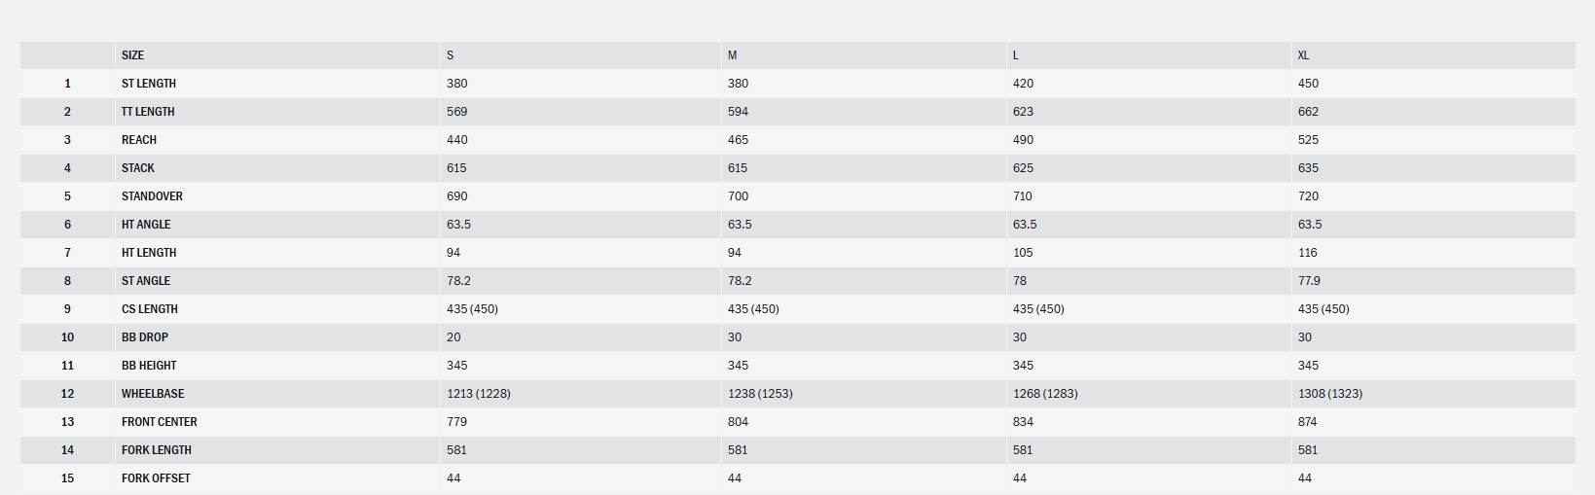Image resolution: width=1595 pixels, height=495 pixels.
Task: Select the 700 standover value
Action: click(738, 196)
